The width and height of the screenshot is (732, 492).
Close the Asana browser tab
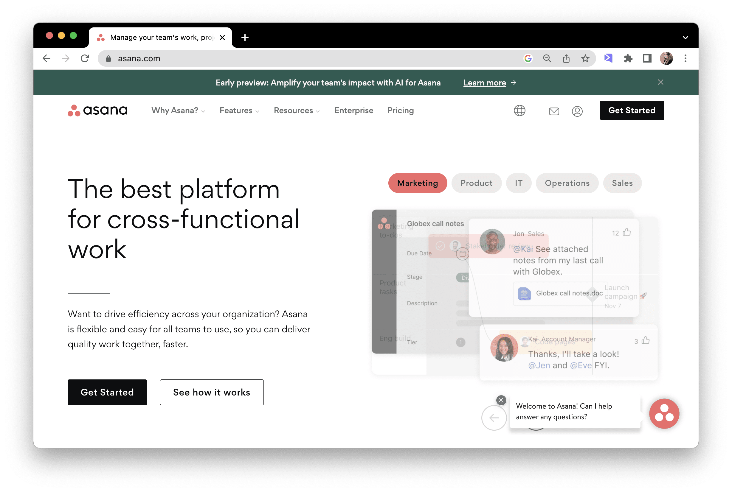(x=222, y=38)
